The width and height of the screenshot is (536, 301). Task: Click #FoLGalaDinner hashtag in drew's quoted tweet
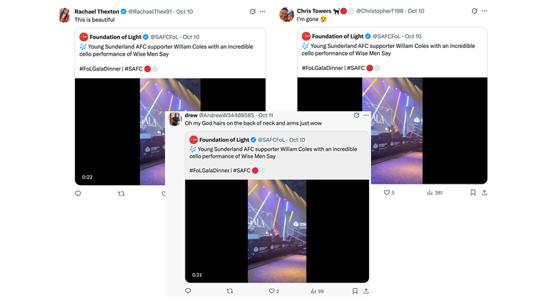click(x=210, y=170)
